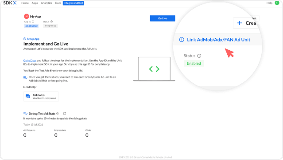
Task: Go to Analytics page
Action: (47, 3)
